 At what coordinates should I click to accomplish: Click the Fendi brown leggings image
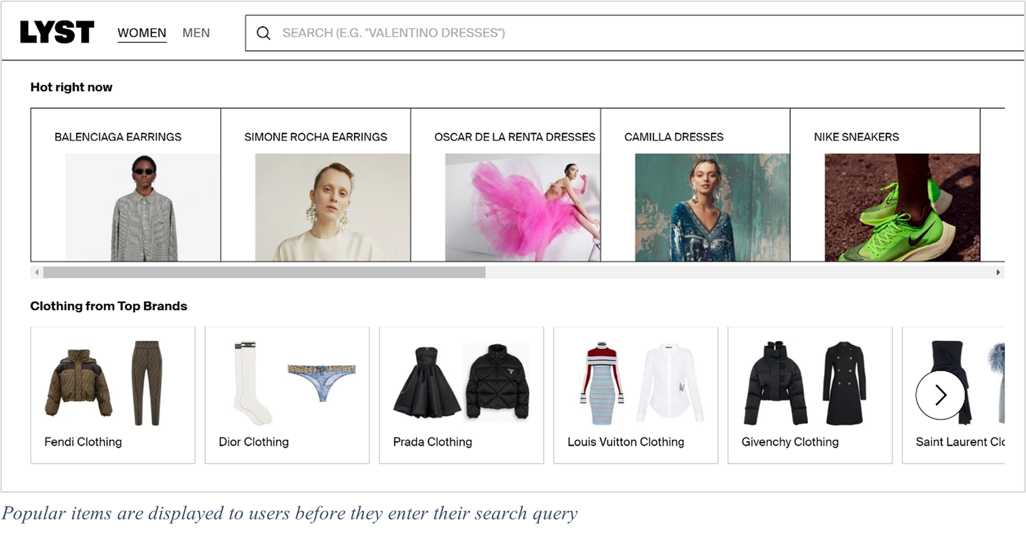pos(146,383)
